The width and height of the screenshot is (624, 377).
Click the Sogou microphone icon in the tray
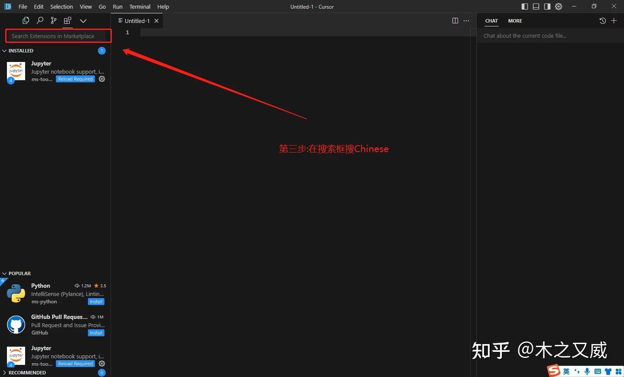tap(586, 371)
